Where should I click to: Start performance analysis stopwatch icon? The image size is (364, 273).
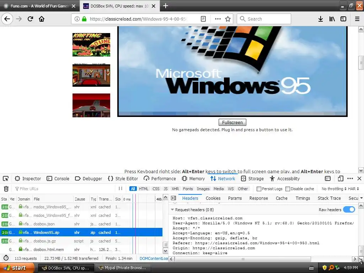[6, 258]
